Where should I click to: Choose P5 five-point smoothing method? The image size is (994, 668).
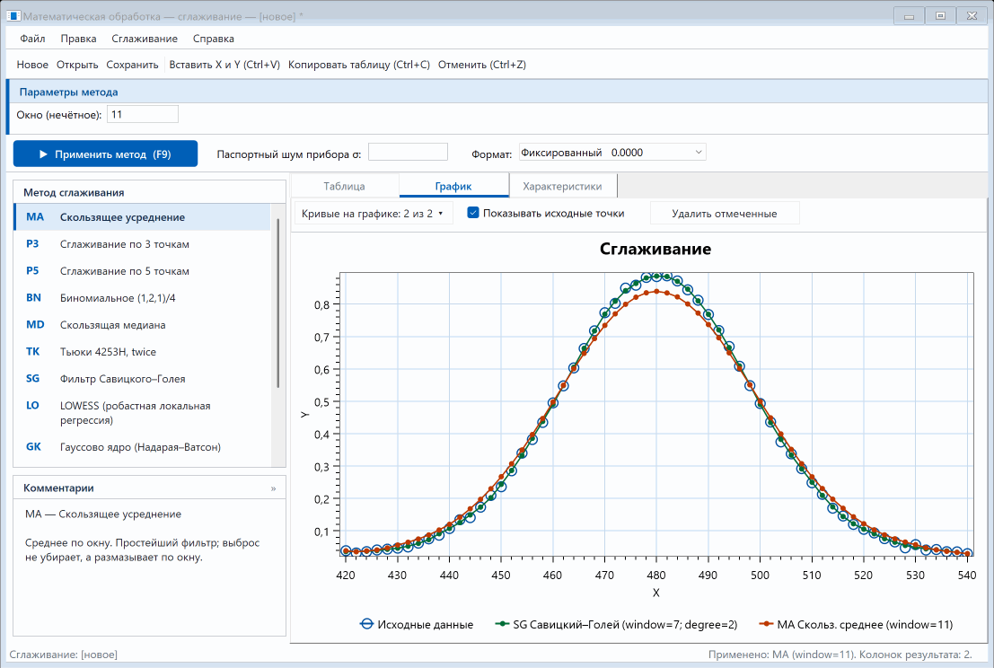click(x=142, y=271)
